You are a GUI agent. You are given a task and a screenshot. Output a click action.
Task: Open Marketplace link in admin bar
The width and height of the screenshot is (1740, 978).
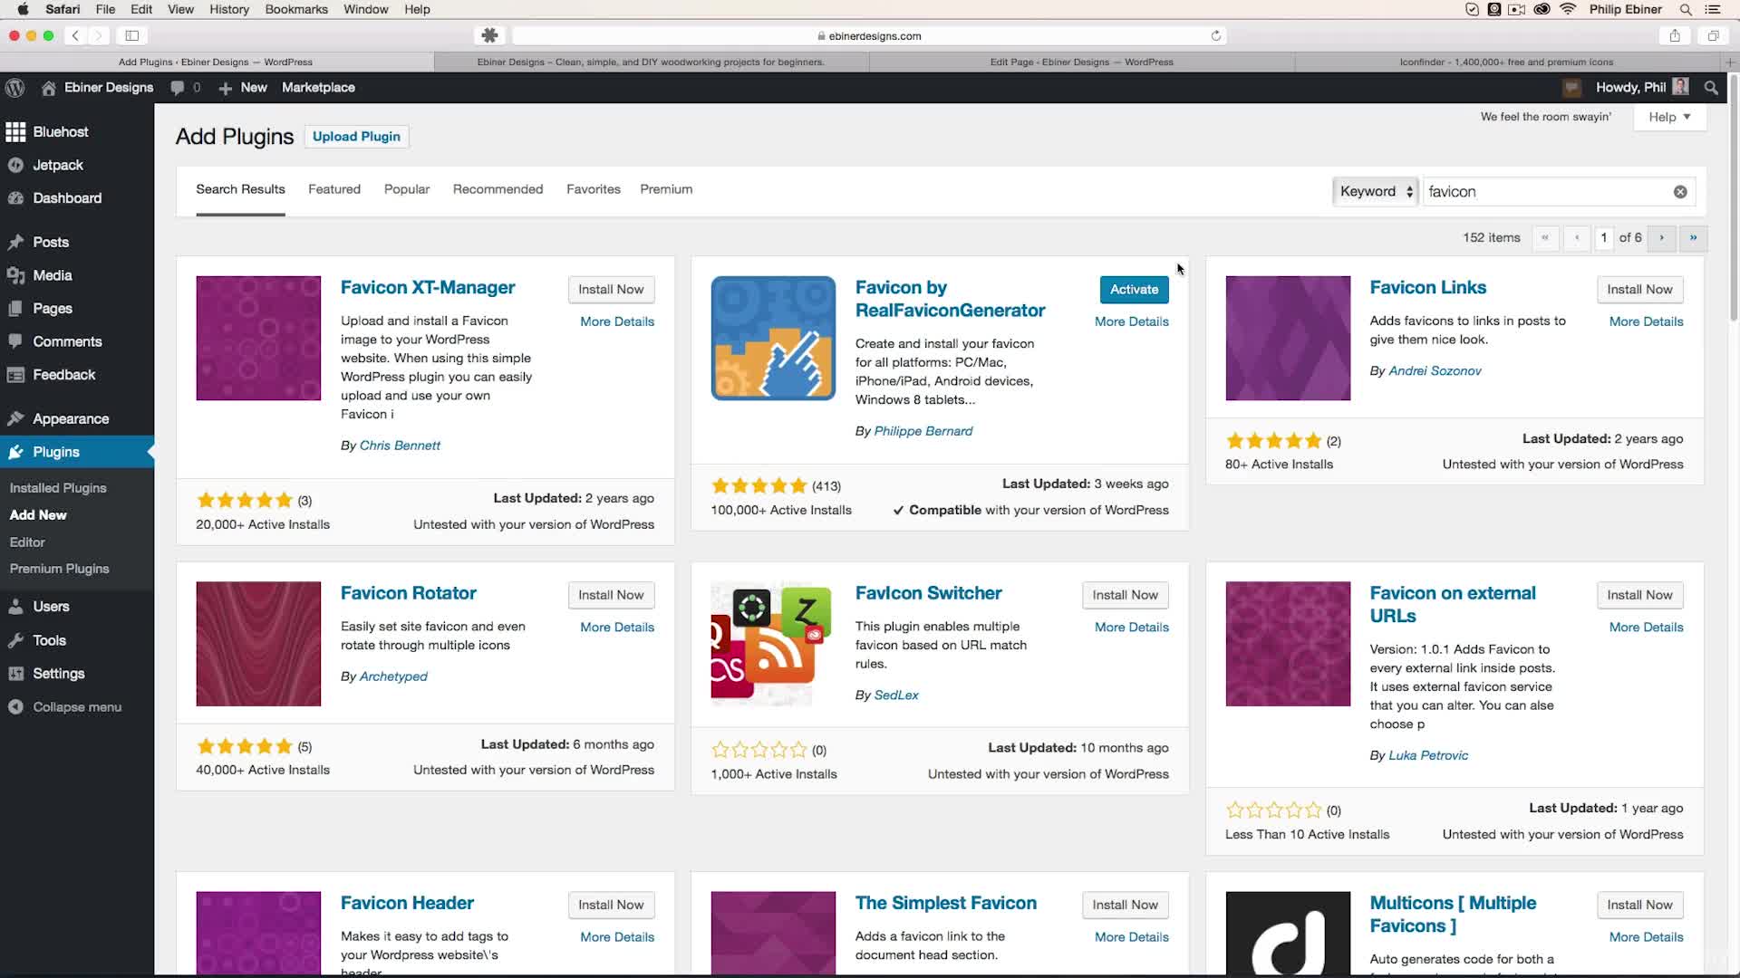pos(318,88)
